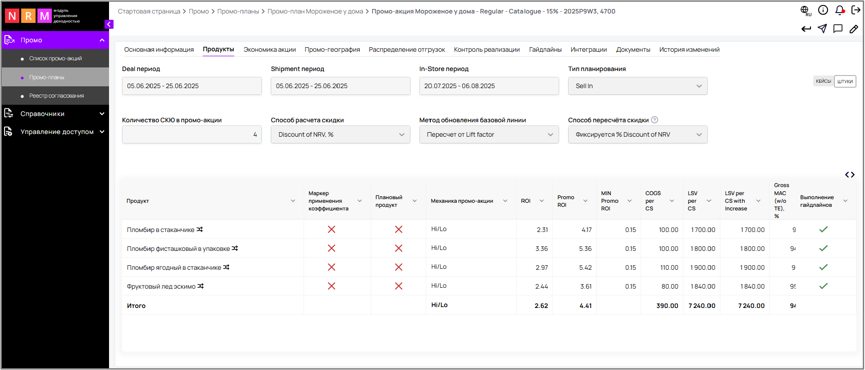The image size is (865, 370).
Task: Open the comments speech bubble icon
Action: click(x=838, y=29)
